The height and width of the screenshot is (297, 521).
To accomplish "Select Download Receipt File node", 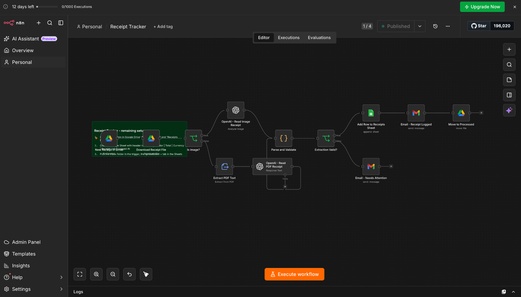I will (x=151, y=138).
